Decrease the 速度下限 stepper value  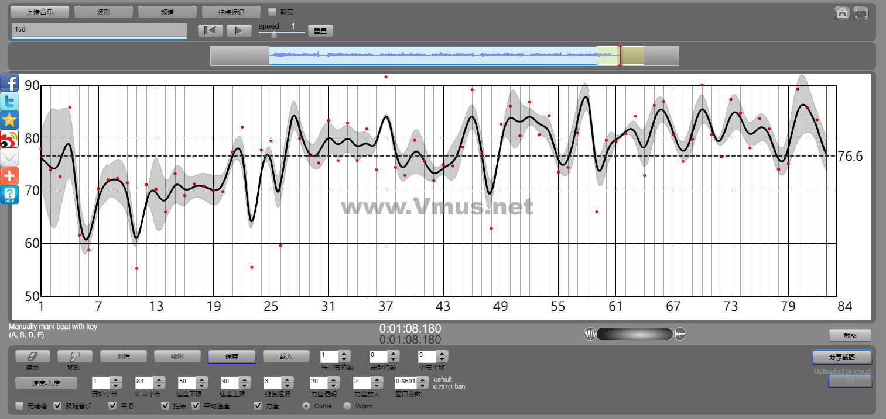coord(202,386)
